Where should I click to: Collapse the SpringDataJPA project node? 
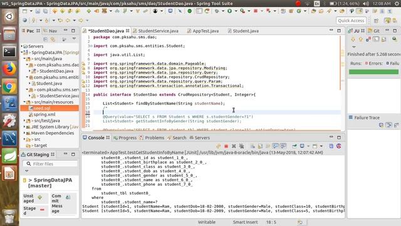pyautogui.click(x=22, y=52)
